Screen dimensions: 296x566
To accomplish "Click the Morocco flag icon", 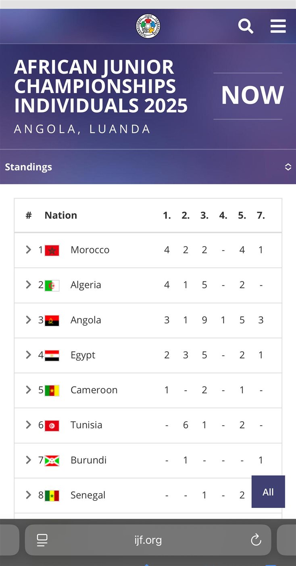I will pyautogui.click(x=52, y=250).
